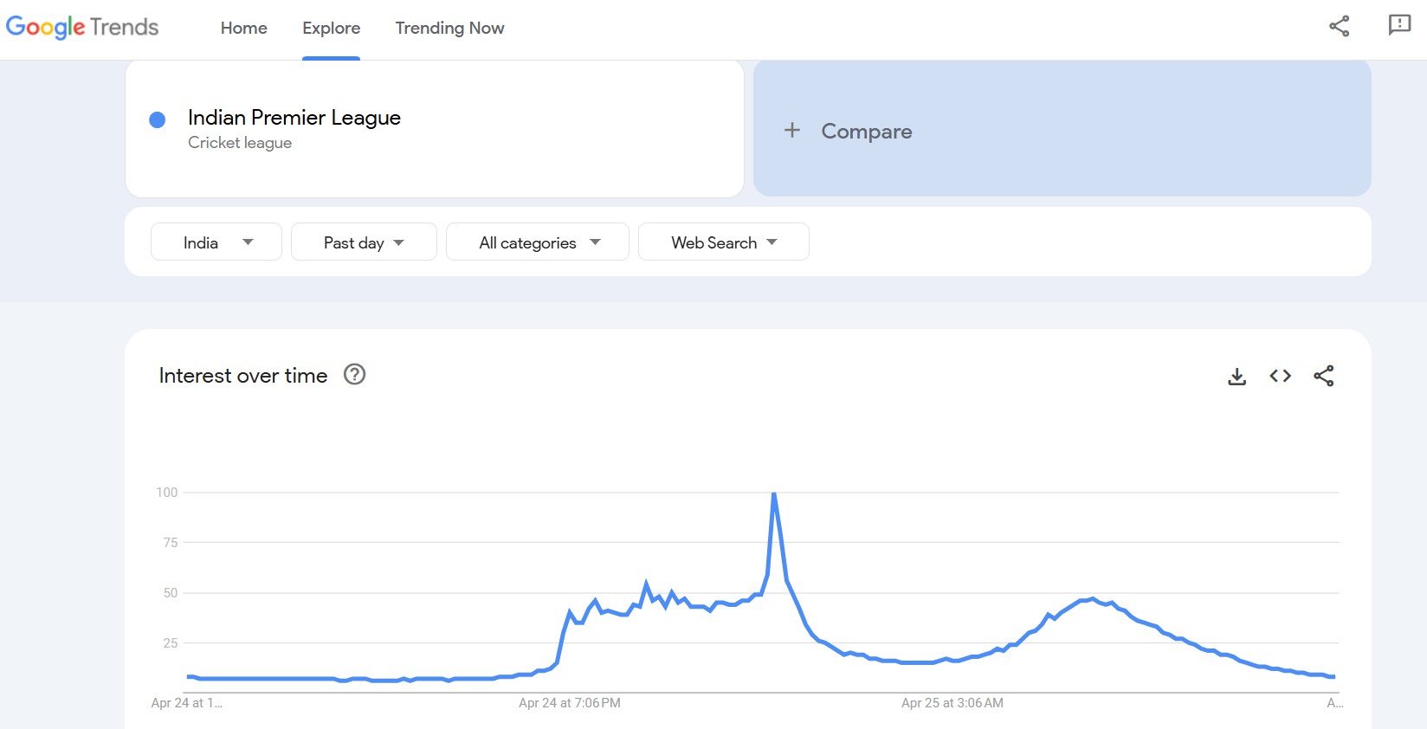
Task: Click the Apr 24 at 7:06 PM axis label
Action: coord(570,703)
